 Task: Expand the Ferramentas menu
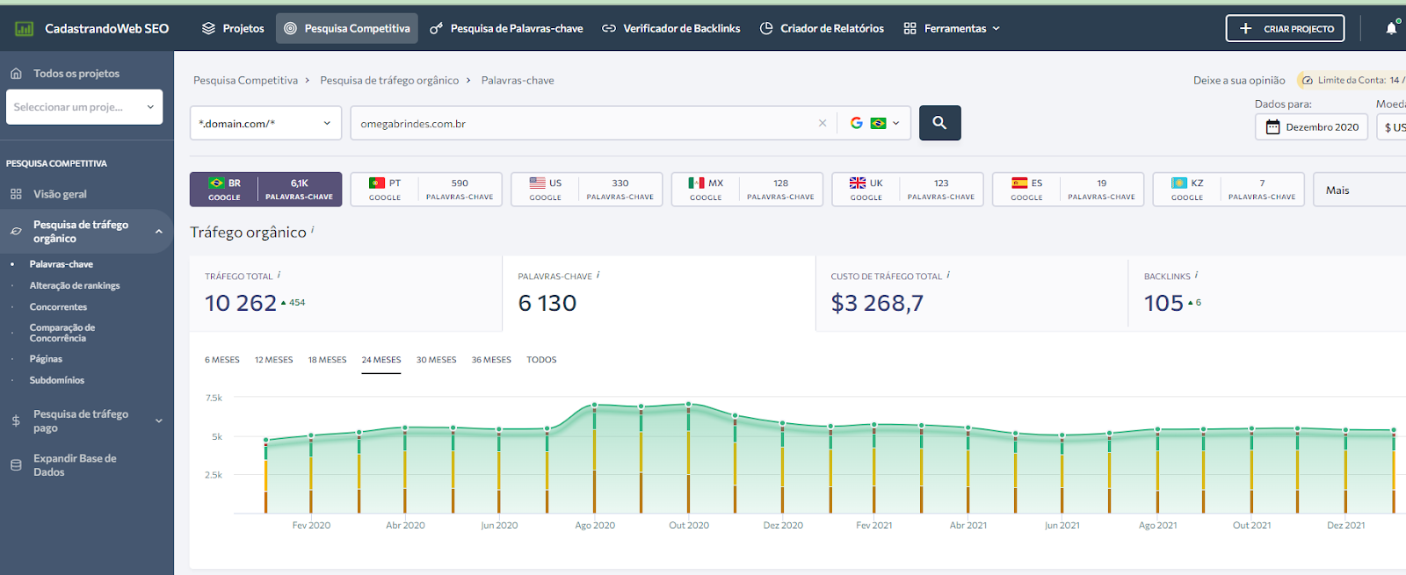(952, 28)
